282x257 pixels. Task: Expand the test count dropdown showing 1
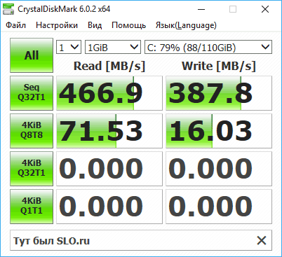(x=69, y=47)
